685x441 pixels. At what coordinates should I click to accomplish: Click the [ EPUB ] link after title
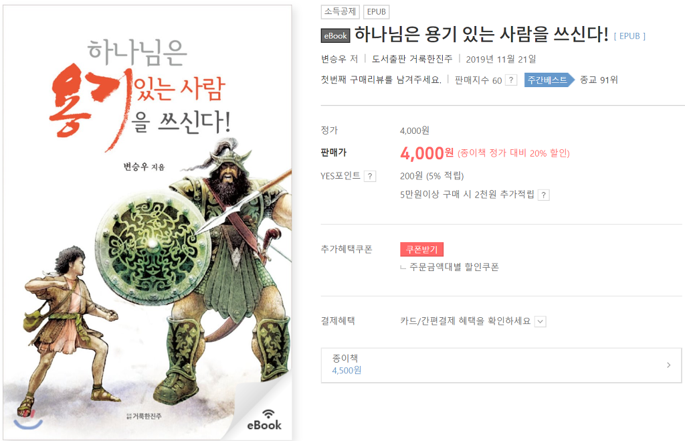[629, 36]
